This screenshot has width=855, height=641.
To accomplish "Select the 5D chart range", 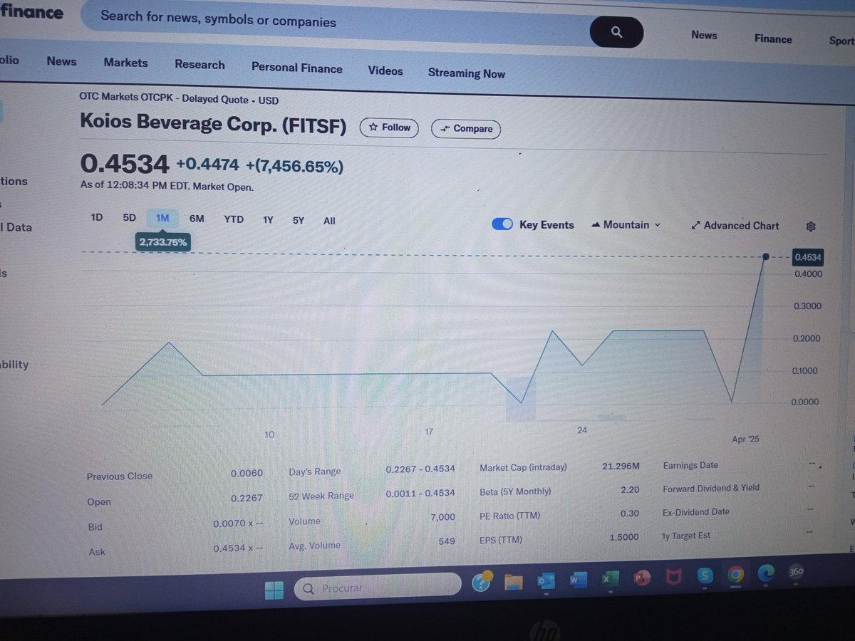I will [x=129, y=218].
